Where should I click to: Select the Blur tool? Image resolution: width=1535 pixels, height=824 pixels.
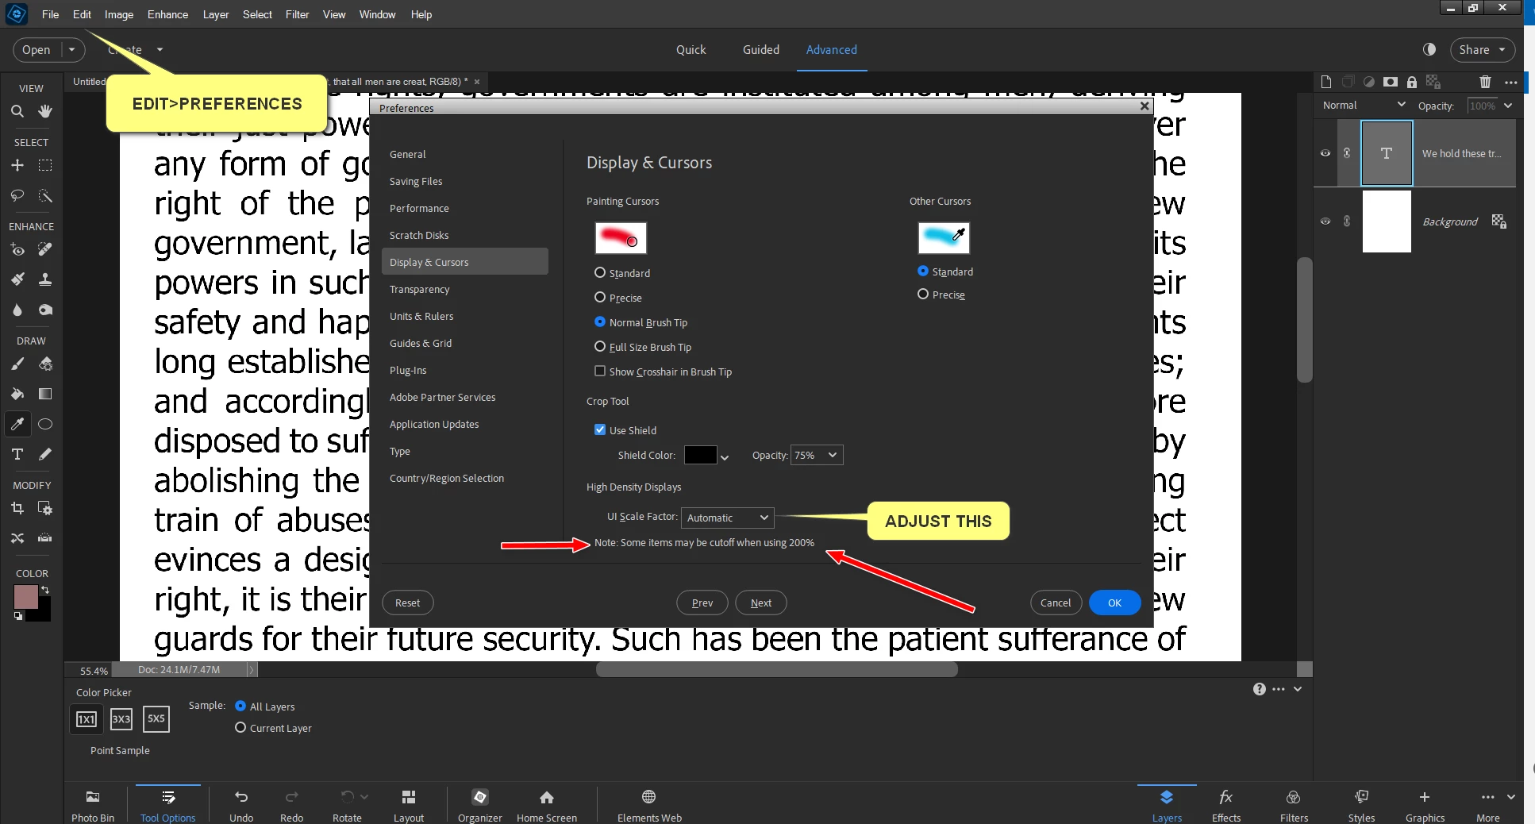click(x=17, y=310)
